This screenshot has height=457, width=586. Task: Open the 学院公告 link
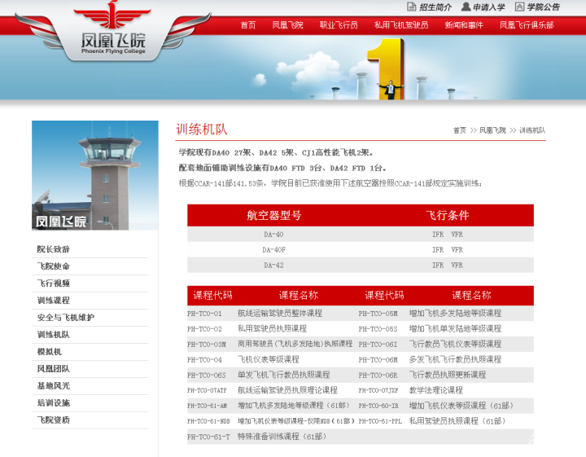point(544,7)
